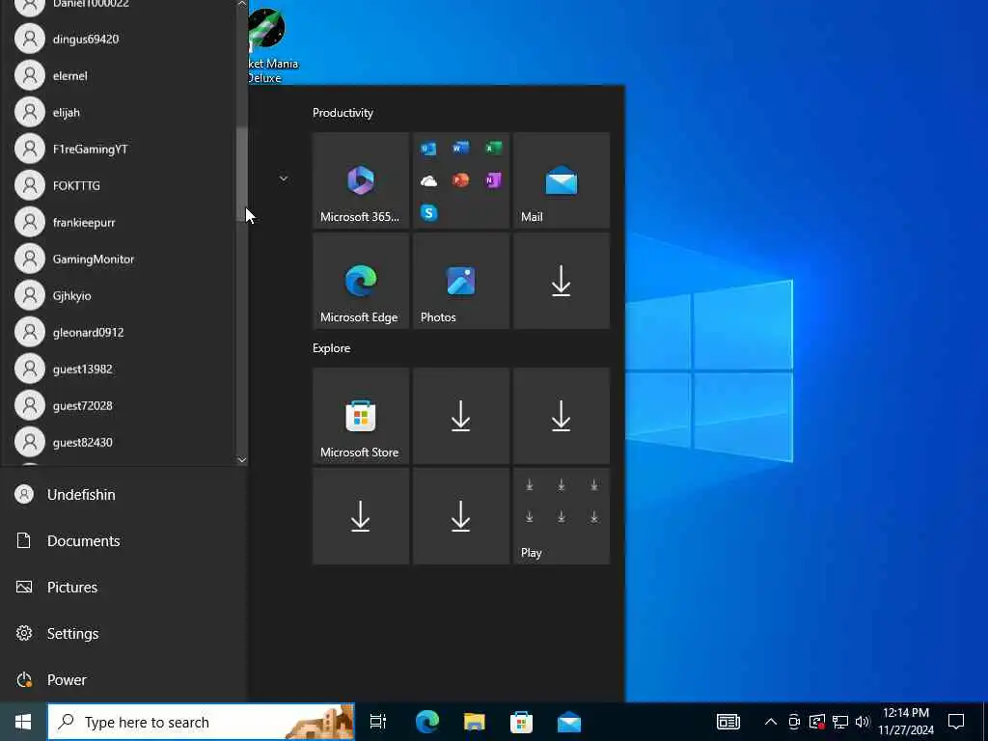Click the volume speaker tray icon

[x=863, y=722]
